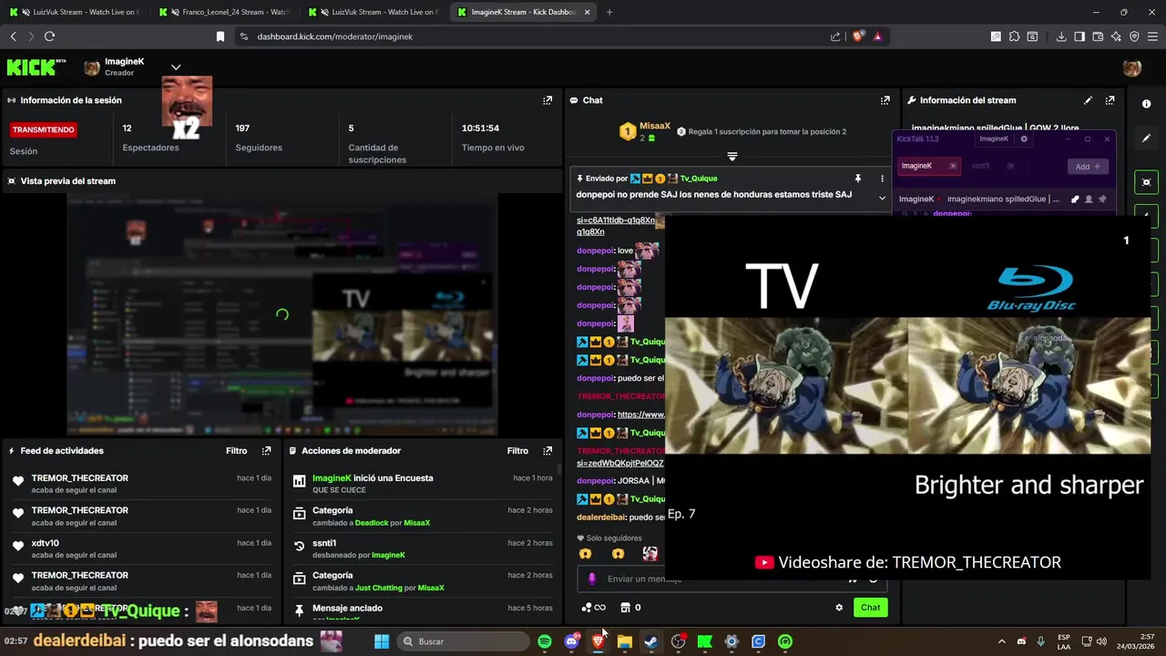Click the taskbar Buscar search box
This screenshot has width=1166, height=656.
[x=463, y=641]
